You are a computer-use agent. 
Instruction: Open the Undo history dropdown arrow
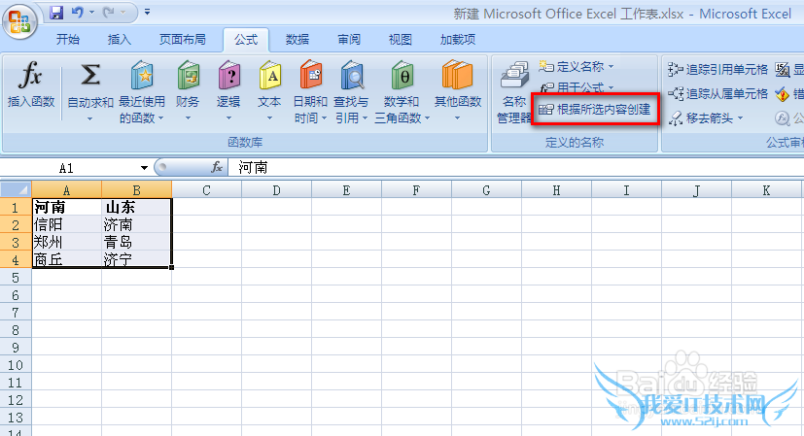click(x=91, y=13)
